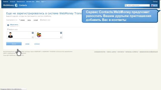Click the VK badge on the businessman contact card
The height and width of the screenshot is (90, 161).
pyautogui.click(x=33, y=33)
